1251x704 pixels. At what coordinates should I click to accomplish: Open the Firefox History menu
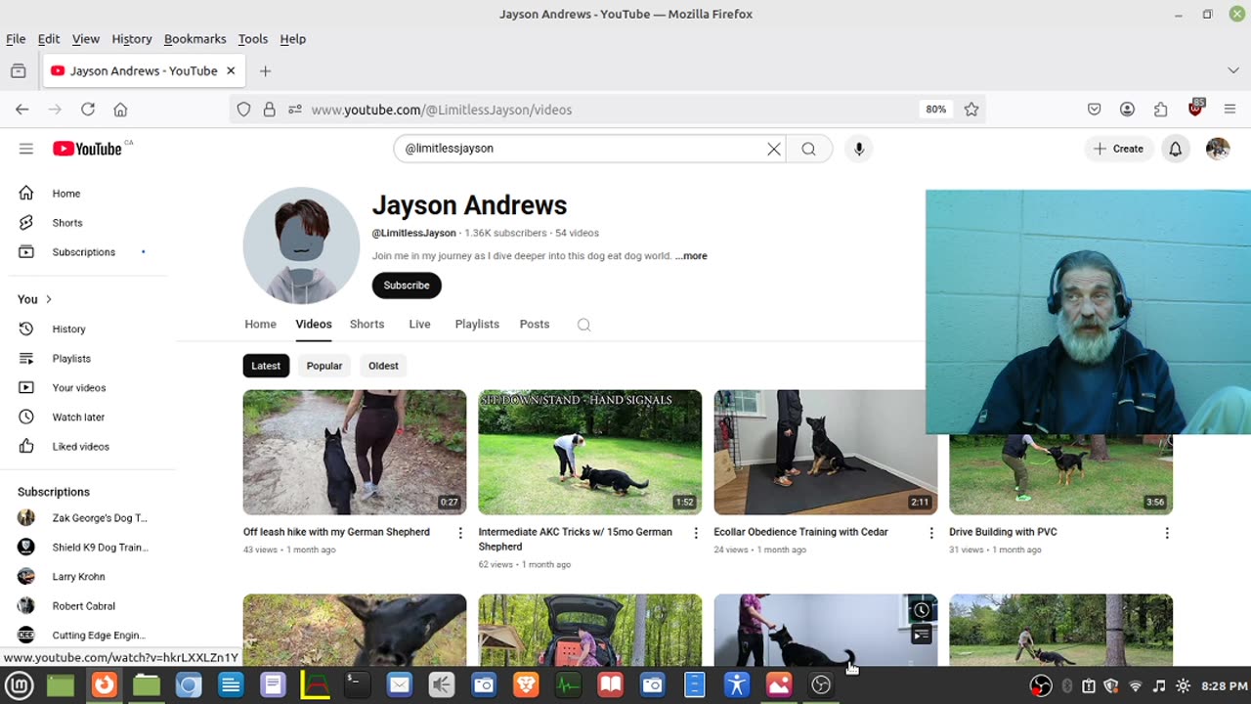[x=132, y=39]
